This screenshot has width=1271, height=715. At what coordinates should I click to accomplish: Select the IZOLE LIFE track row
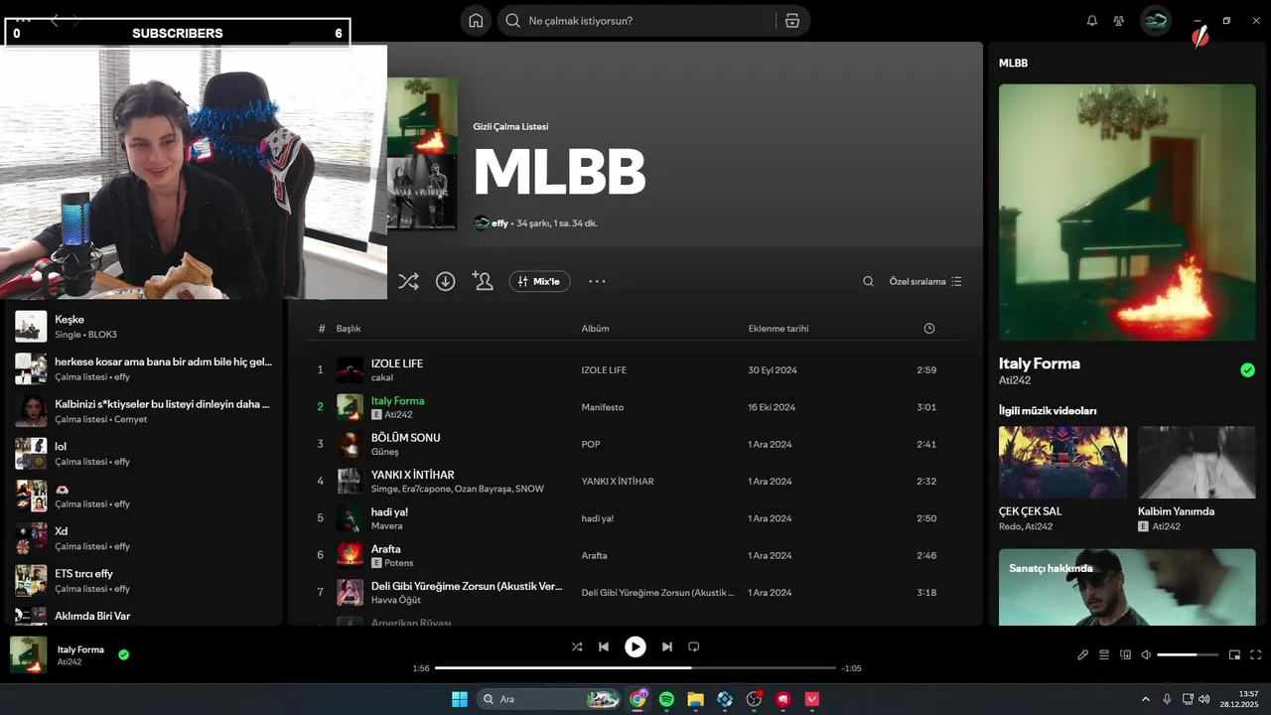tap(635, 369)
